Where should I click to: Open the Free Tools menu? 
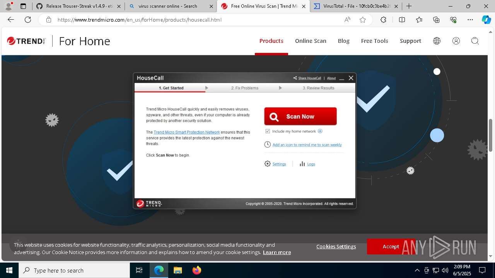(374, 41)
